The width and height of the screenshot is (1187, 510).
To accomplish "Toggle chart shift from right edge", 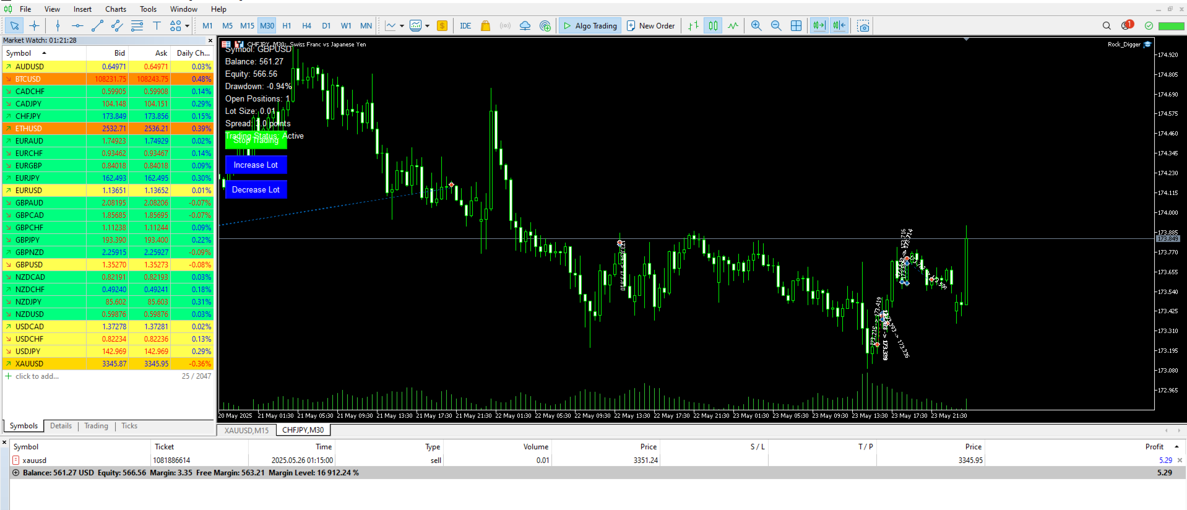I will [x=839, y=25].
